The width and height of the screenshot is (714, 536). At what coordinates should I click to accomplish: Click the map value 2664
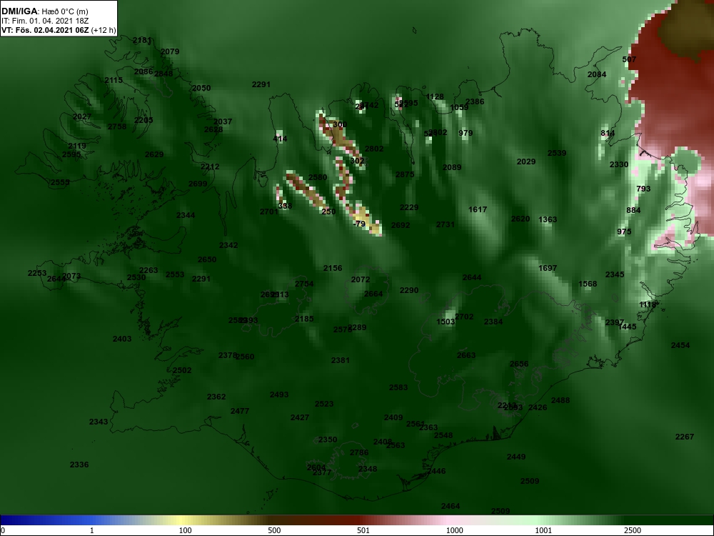pyautogui.click(x=373, y=294)
